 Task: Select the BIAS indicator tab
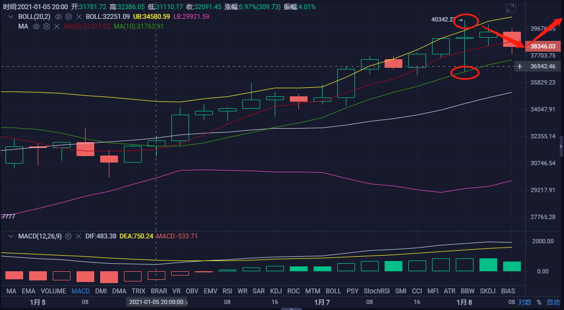[508, 291]
